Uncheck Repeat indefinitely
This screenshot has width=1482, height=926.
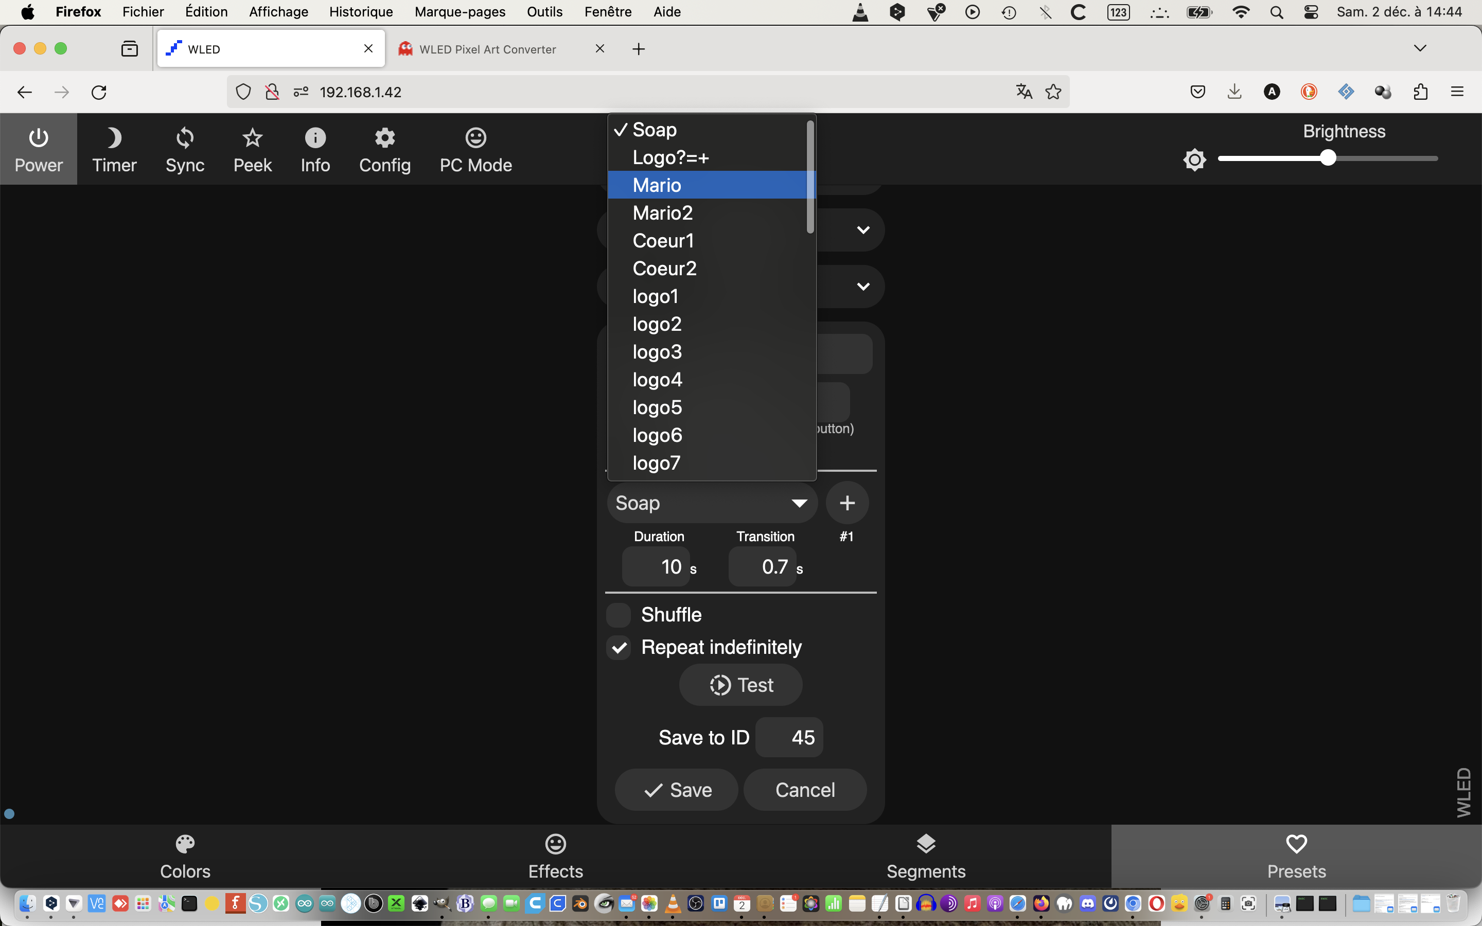coord(619,647)
